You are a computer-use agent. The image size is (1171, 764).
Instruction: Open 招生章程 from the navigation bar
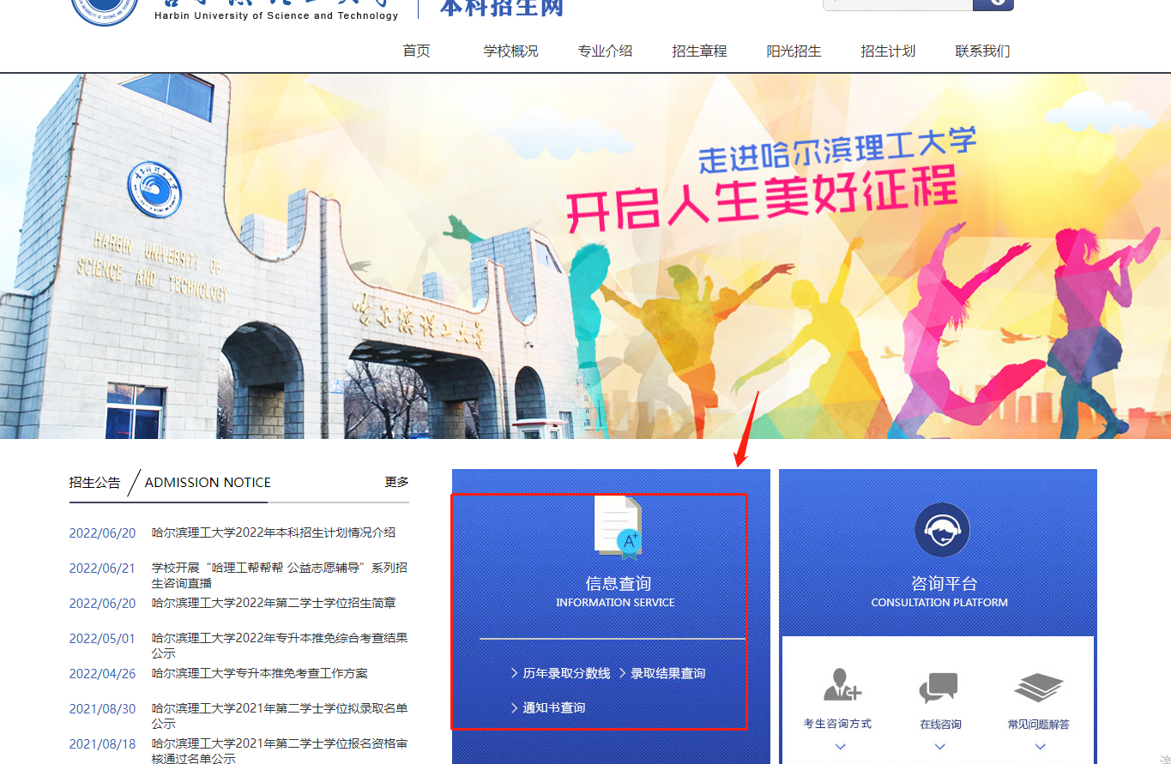point(699,51)
